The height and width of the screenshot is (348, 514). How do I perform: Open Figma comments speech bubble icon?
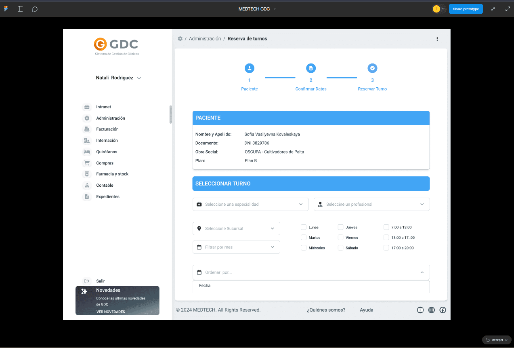pos(35,9)
